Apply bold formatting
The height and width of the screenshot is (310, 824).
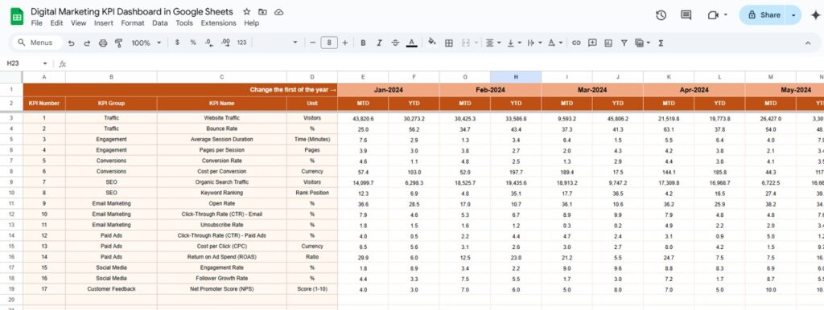pos(363,43)
